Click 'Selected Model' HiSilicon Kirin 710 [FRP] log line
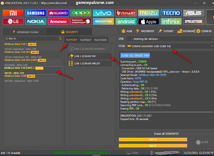This screenshot has height=156, width=214. point(143,75)
